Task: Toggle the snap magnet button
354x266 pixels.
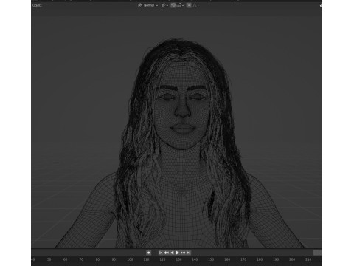Action: tap(173, 5)
